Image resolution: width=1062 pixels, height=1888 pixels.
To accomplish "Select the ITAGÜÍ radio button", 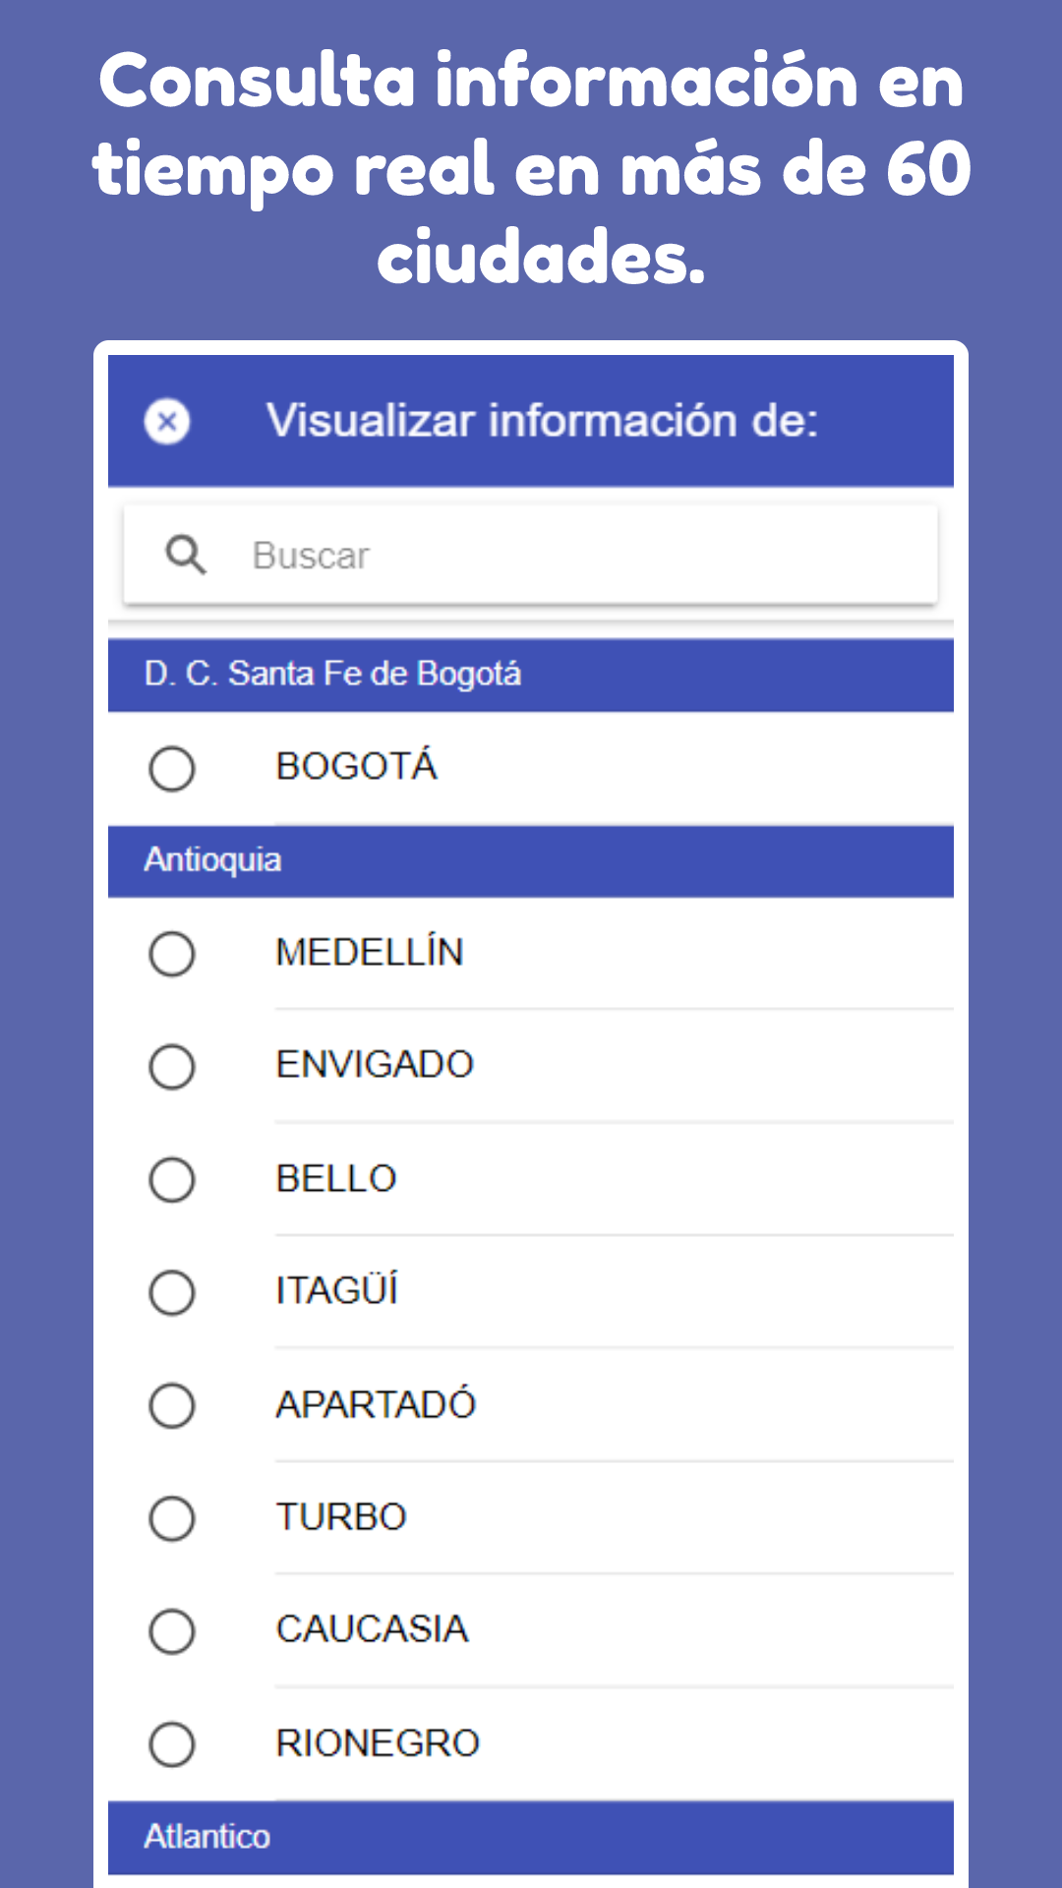I will point(172,1292).
